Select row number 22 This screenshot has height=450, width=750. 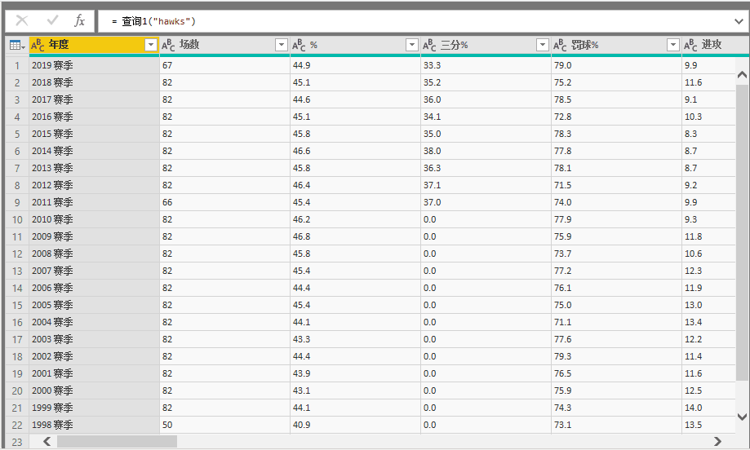coord(17,426)
